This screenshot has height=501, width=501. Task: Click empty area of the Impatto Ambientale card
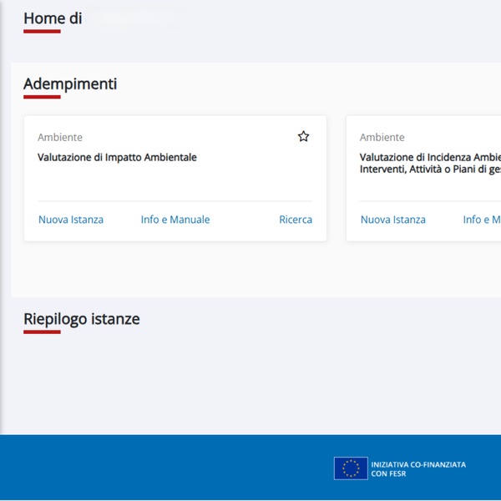175,184
